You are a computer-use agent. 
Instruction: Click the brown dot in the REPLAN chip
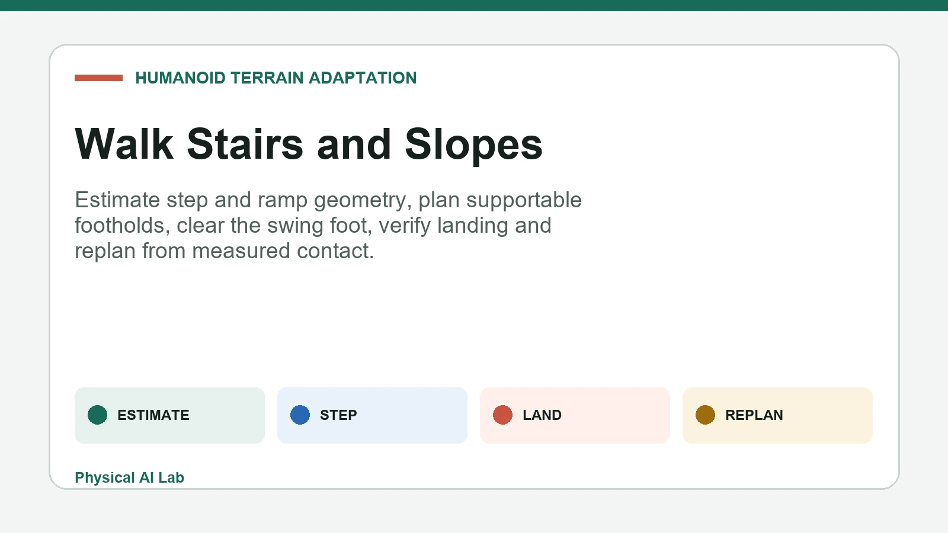click(706, 415)
